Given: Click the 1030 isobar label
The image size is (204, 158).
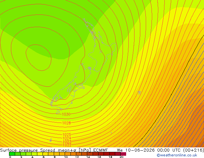Looking at the screenshot, I should tap(66, 114).
